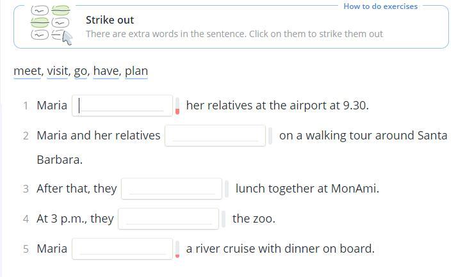Choose the word have in the word list
456x277 pixels.
pyautogui.click(x=106, y=71)
